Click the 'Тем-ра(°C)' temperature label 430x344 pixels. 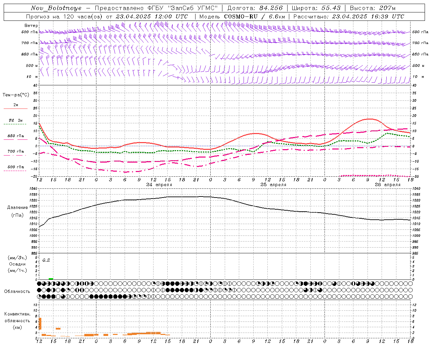(16, 95)
